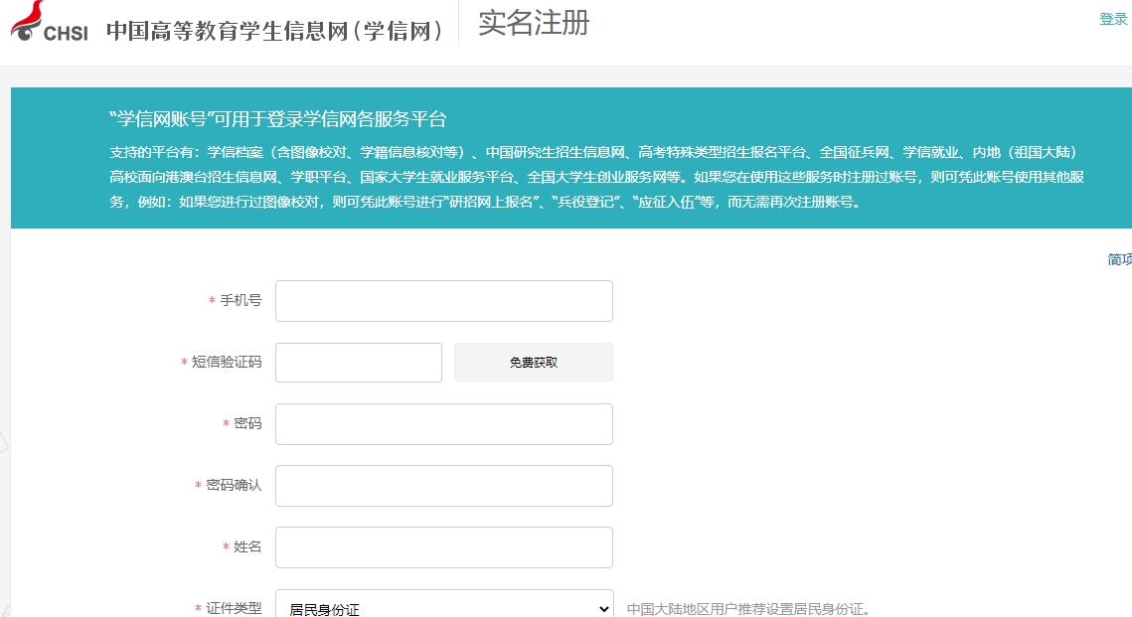Screen dimensions: 1132x617
Task: Open the 证件类型 dropdown
Action: (x=444, y=605)
